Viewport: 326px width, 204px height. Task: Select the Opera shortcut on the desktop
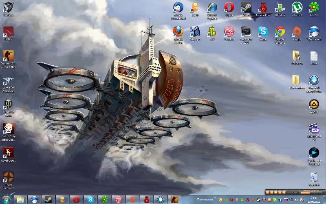click(229, 9)
